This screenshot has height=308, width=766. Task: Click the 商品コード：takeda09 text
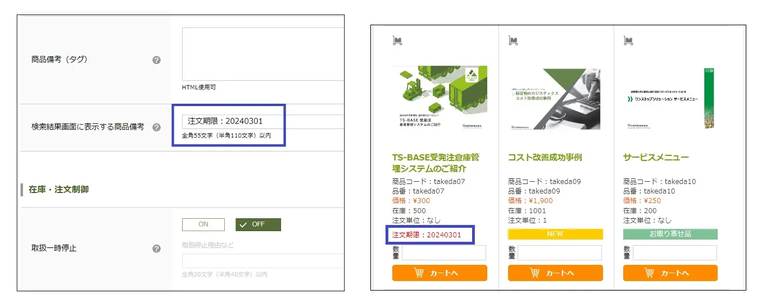pyautogui.click(x=545, y=181)
